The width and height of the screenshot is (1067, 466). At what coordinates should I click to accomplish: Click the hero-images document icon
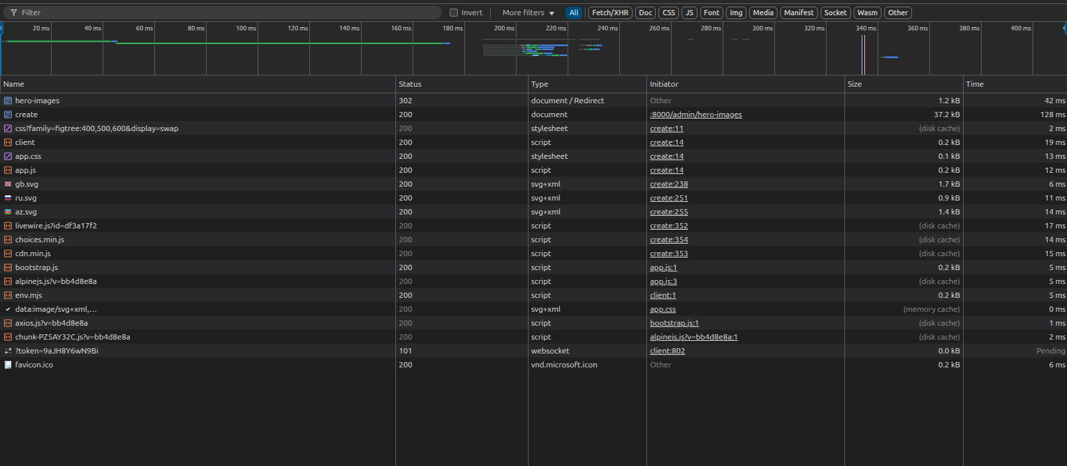point(8,101)
